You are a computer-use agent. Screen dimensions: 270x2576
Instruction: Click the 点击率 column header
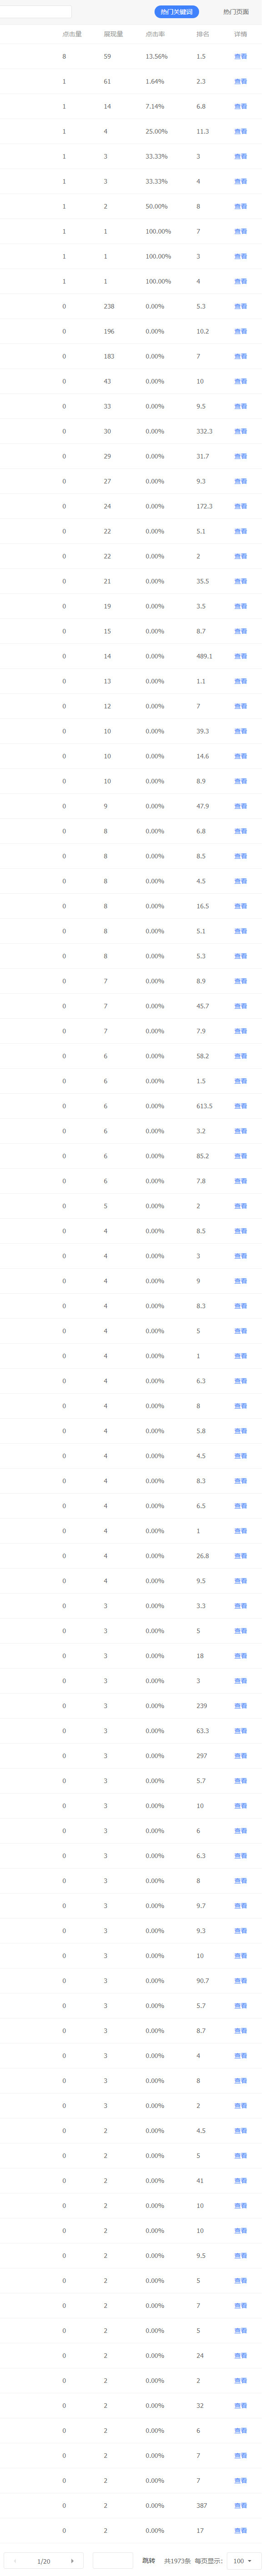(155, 33)
